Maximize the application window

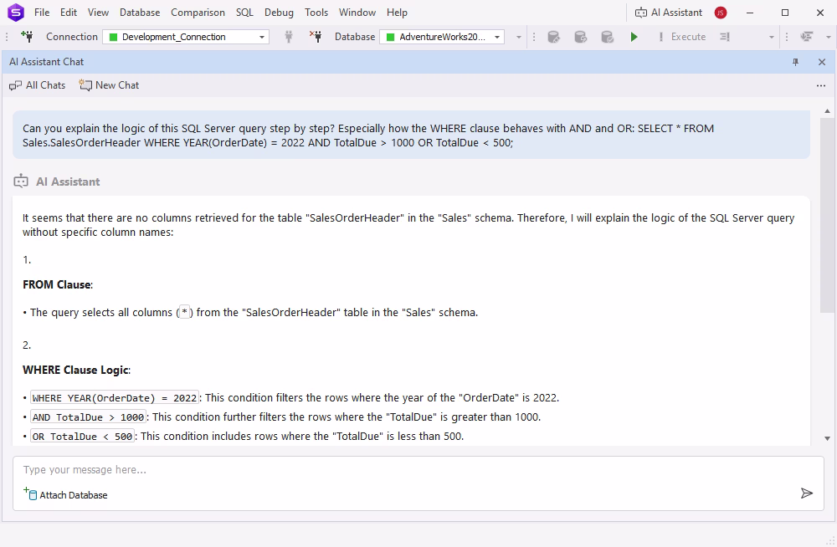[x=785, y=13]
